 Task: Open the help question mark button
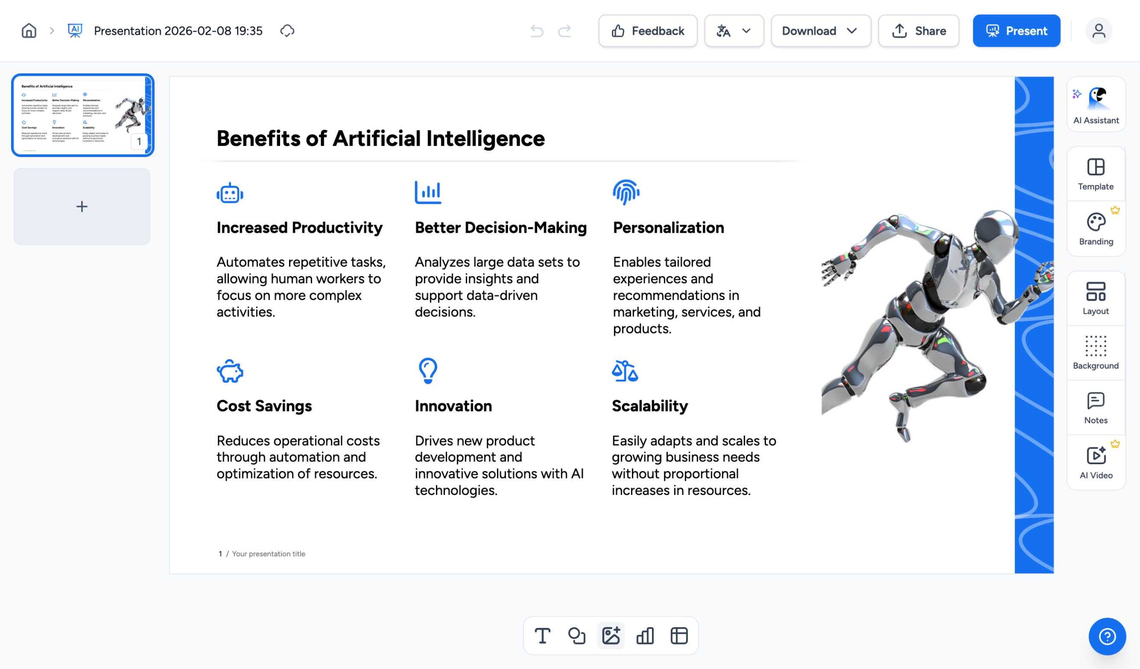1107,637
